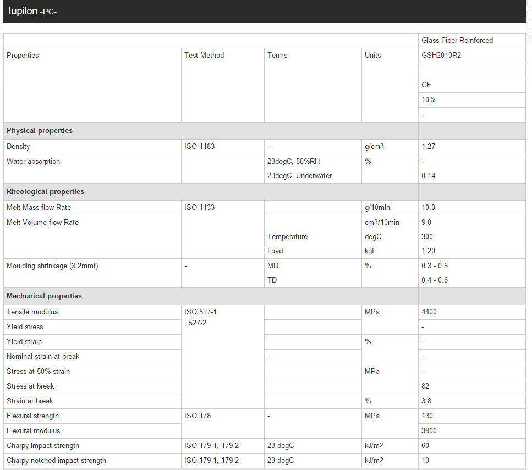This screenshot has height=470, width=532.
Task: Click the Tensile modulus row label
Action: 32,312
